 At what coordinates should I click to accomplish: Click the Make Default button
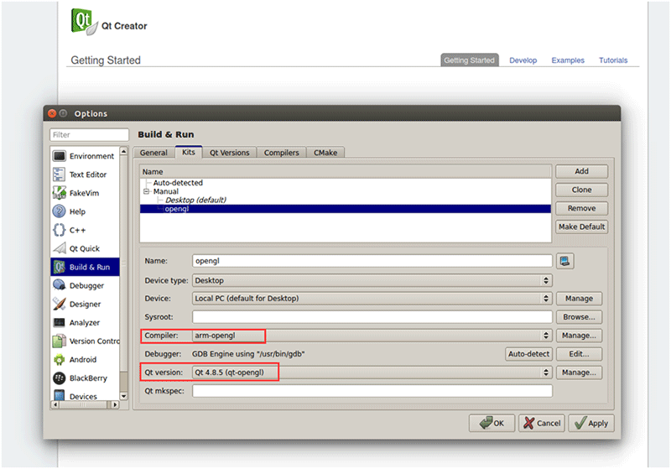point(581,227)
